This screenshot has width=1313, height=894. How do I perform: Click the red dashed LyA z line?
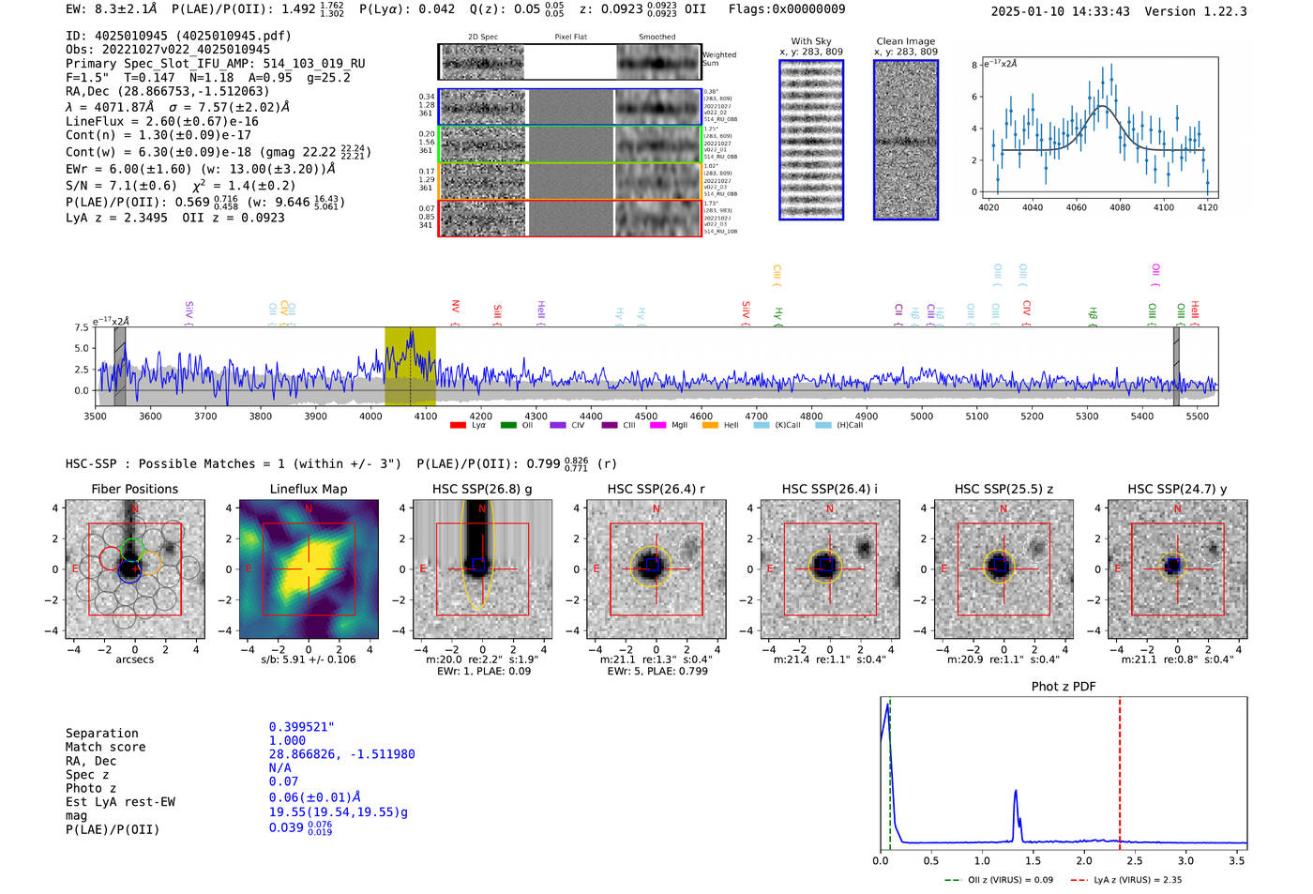pyautogui.click(x=1119, y=774)
